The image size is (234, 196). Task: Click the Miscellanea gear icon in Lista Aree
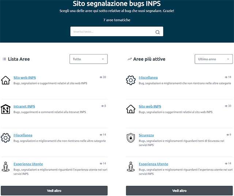5,137
